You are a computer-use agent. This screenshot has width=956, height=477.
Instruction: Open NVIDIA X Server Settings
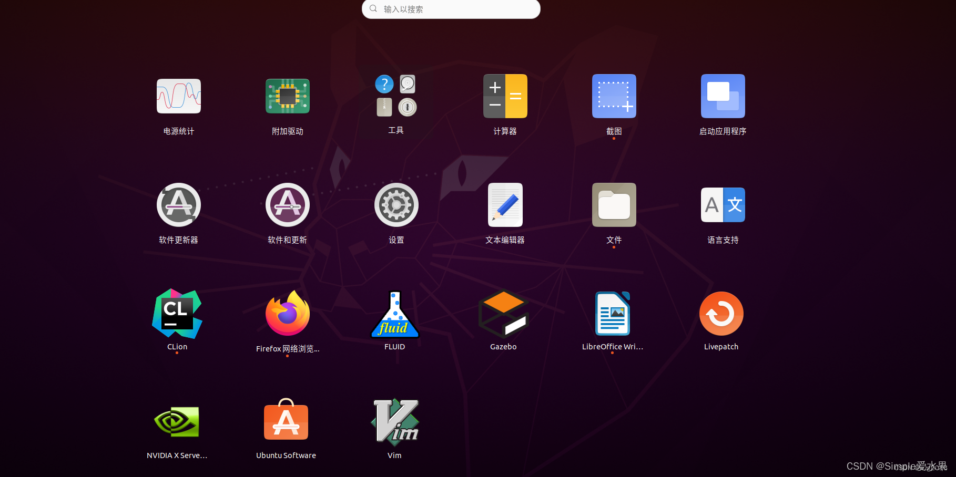pyautogui.click(x=177, y=422)
